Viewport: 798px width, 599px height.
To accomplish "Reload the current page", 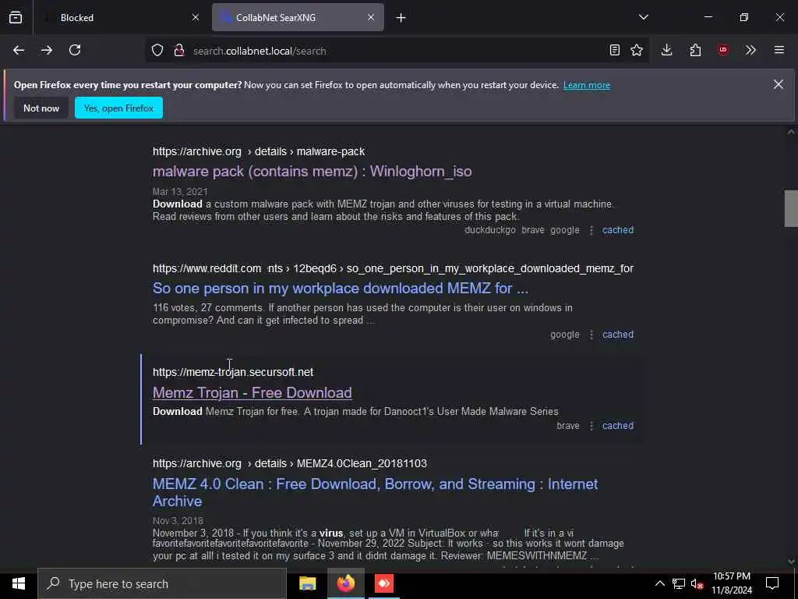I will pos(75,50).
